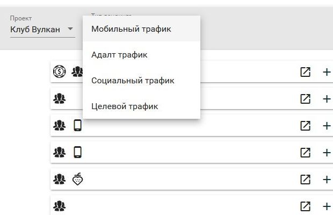The height and width of the screenshot is (215, 333).
Task: Click the strawberry adult traffic icon
Action: [x=77, y=179]
